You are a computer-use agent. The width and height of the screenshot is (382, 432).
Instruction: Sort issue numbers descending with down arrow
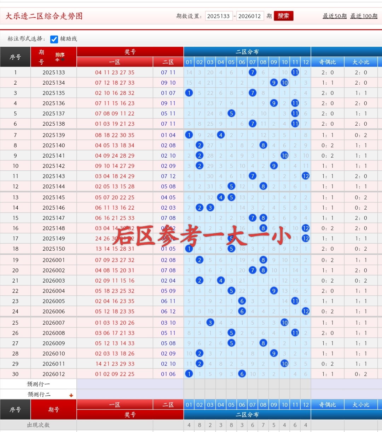pos(63,59)
